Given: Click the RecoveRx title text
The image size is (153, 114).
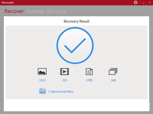Looking at the screenshot, I should coord(8,3).
